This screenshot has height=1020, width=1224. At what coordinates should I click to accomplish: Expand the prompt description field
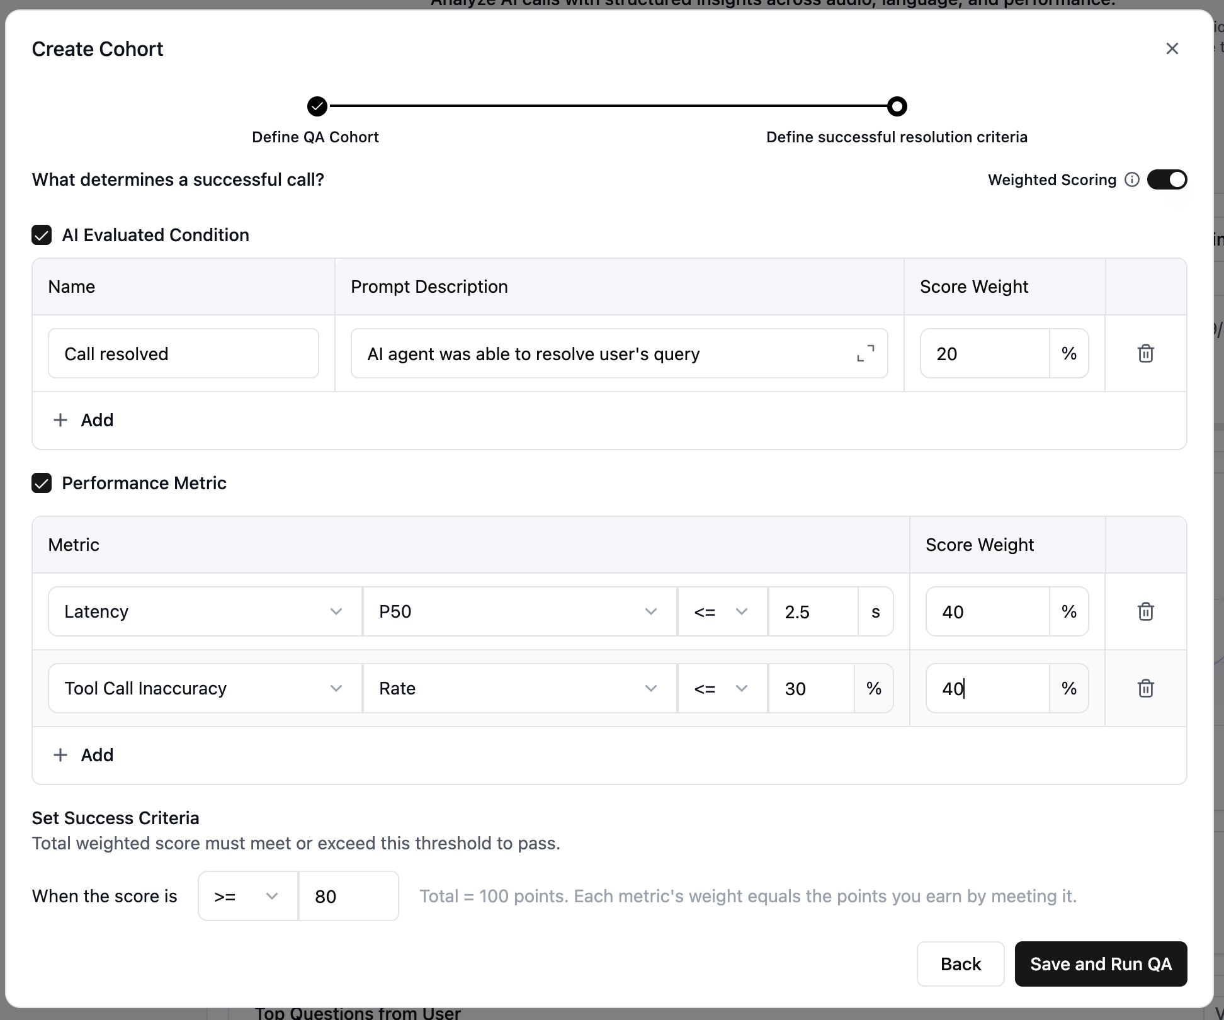click(866, 353)
